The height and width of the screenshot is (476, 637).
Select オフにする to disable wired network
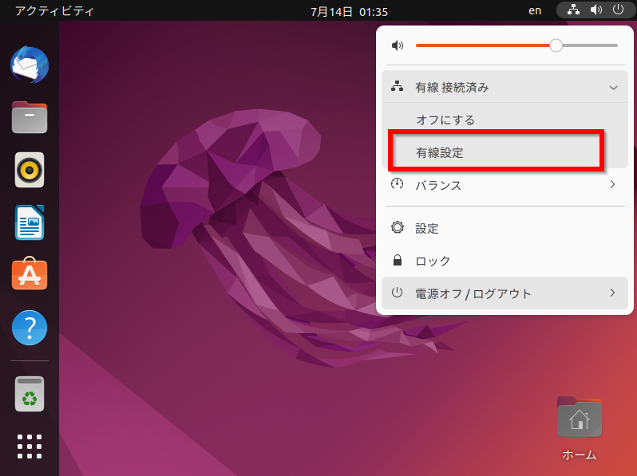[504, 120]
